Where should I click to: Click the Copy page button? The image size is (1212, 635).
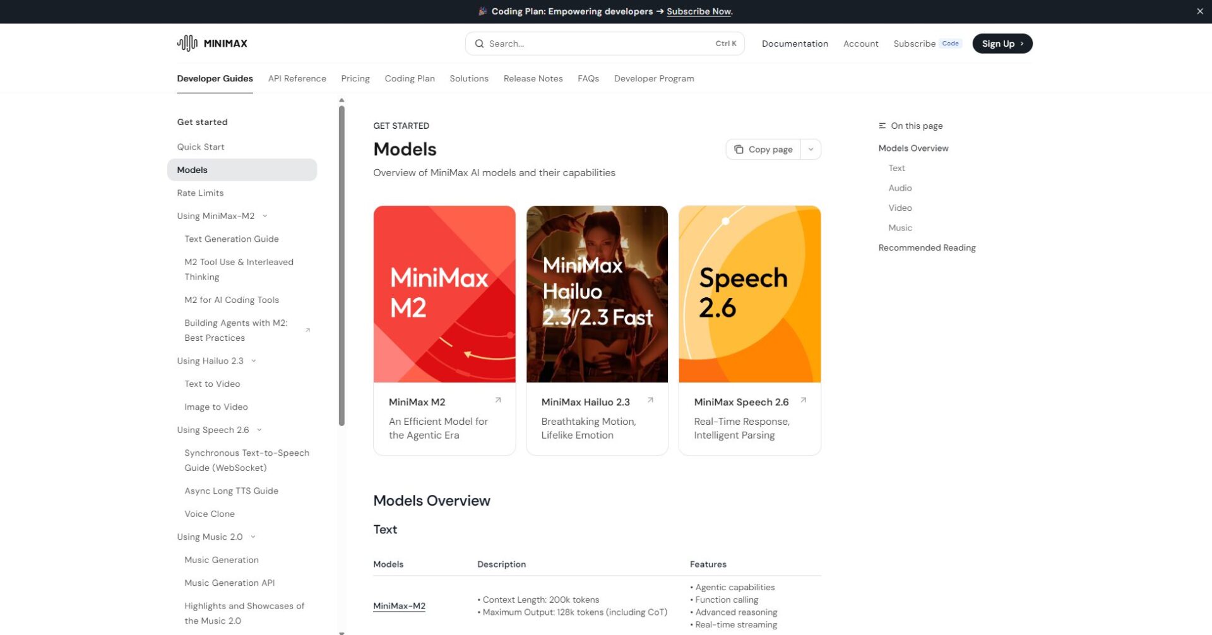click(x=763, y=150)
